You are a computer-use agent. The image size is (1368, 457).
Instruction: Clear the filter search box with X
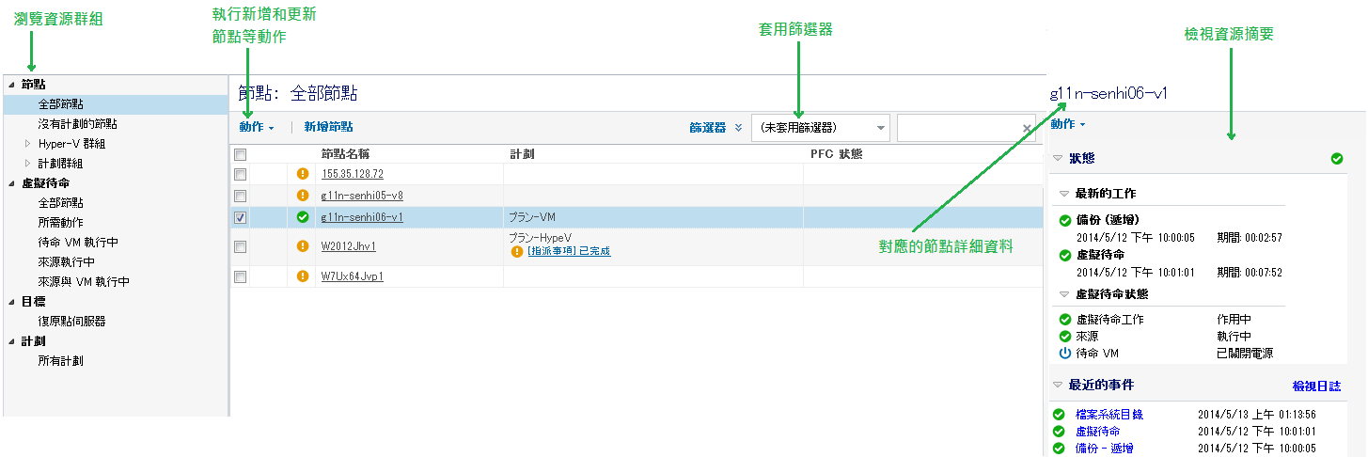[x=1027, y=129]
